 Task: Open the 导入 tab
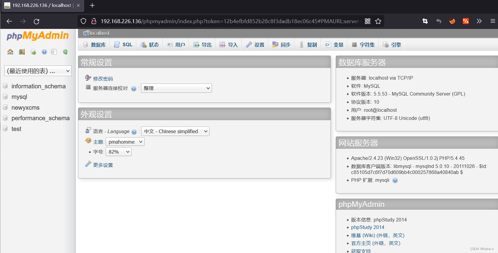click(229, 45)
